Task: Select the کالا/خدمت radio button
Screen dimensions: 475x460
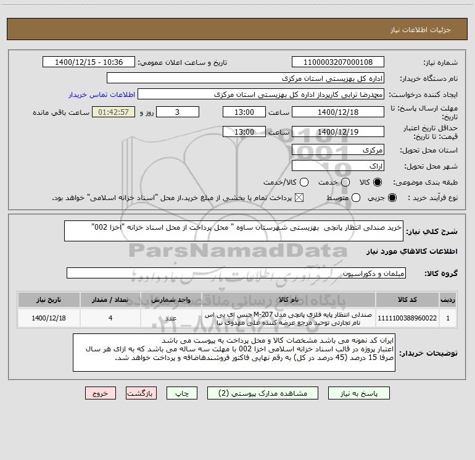Action: [304, 182]
